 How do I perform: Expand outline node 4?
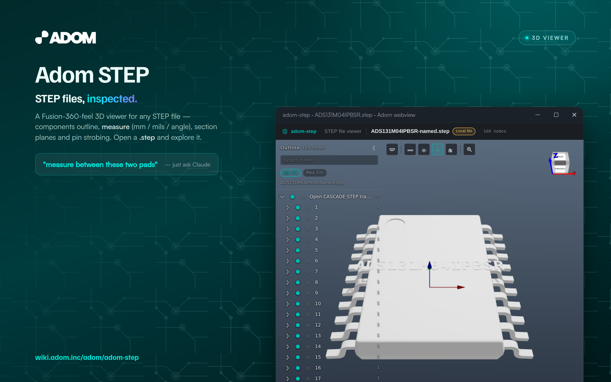point(287,240)
